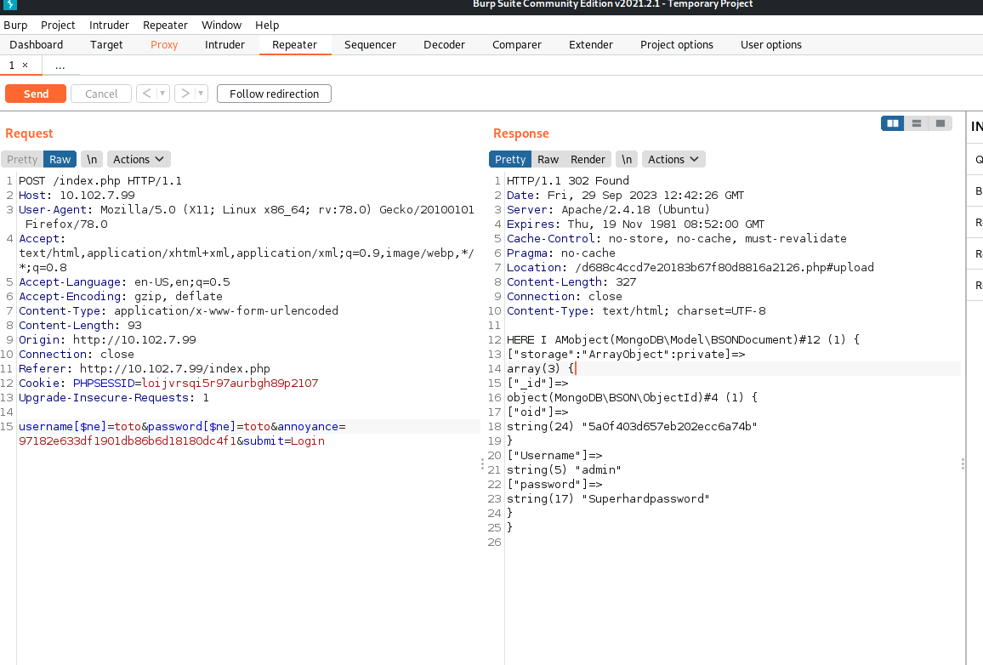This screenshot has height=665, width=983.
Task: Click the divider handle between request and response
Action: pyautogui.click(x=482, y=463)
